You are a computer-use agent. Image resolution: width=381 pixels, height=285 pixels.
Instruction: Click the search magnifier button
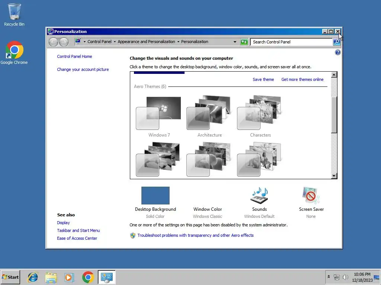[336, 42]
